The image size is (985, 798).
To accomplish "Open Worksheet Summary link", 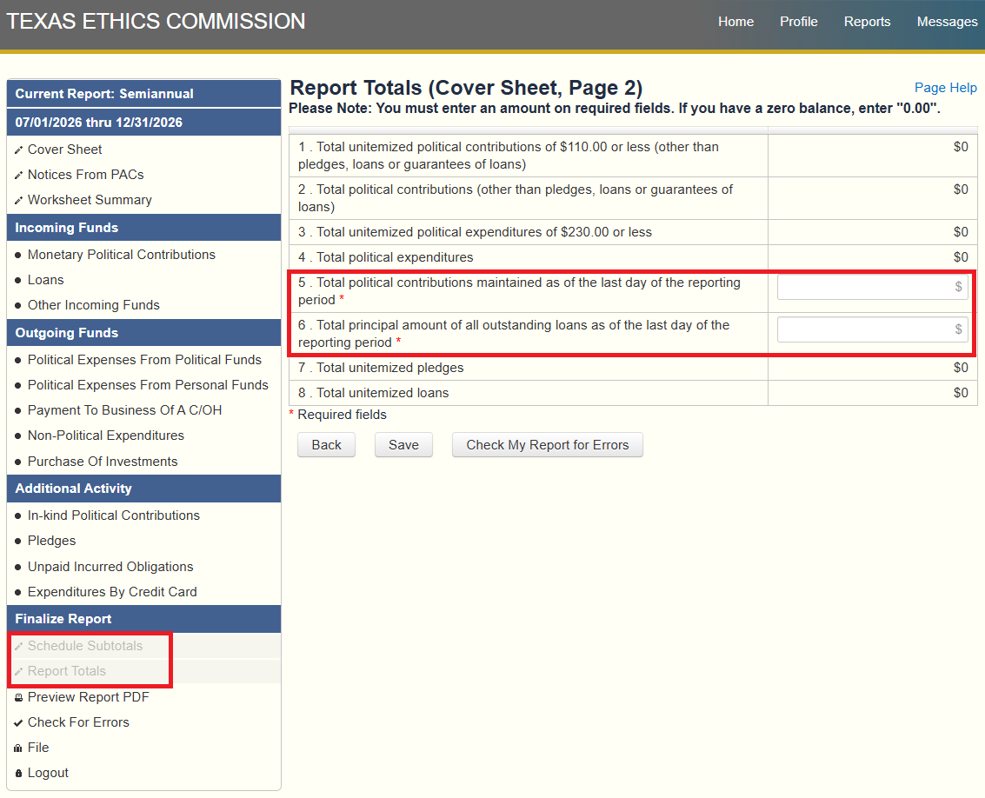I will click(90, 200).
